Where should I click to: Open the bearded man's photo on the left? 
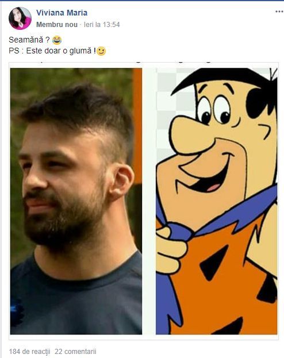[76, 201]
